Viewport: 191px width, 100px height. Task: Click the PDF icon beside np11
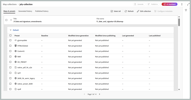(16, 73)
